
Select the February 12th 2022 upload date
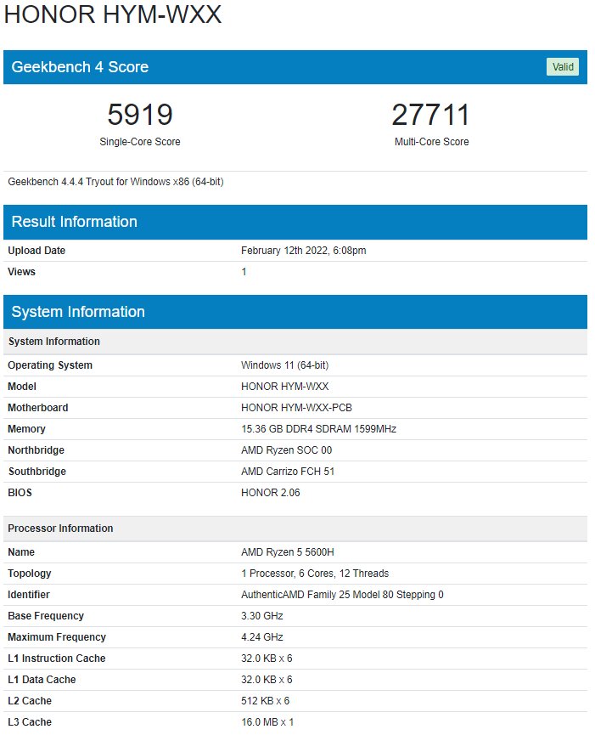click(x=303, y=251)
